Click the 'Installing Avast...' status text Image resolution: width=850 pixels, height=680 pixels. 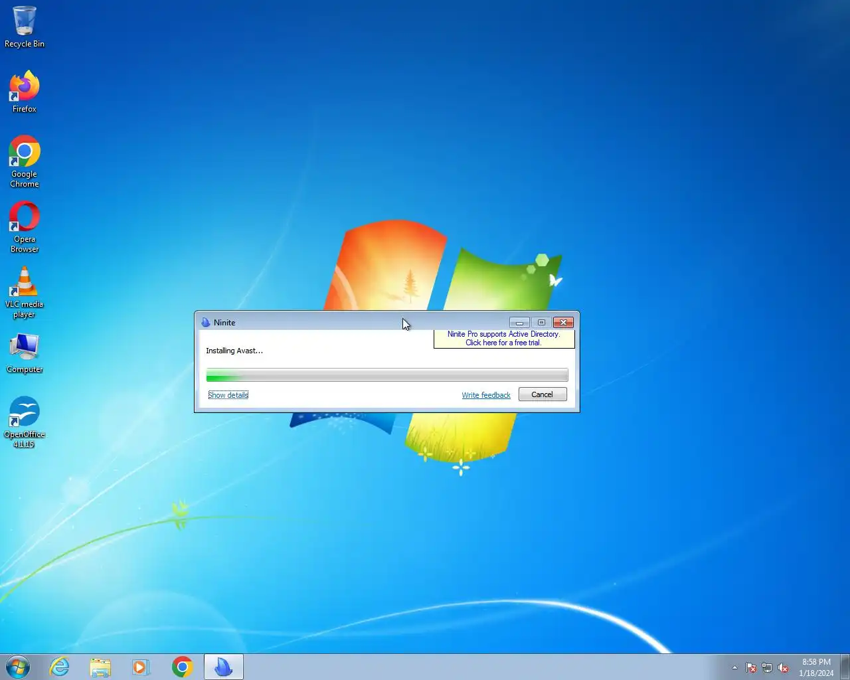point(234,351)
